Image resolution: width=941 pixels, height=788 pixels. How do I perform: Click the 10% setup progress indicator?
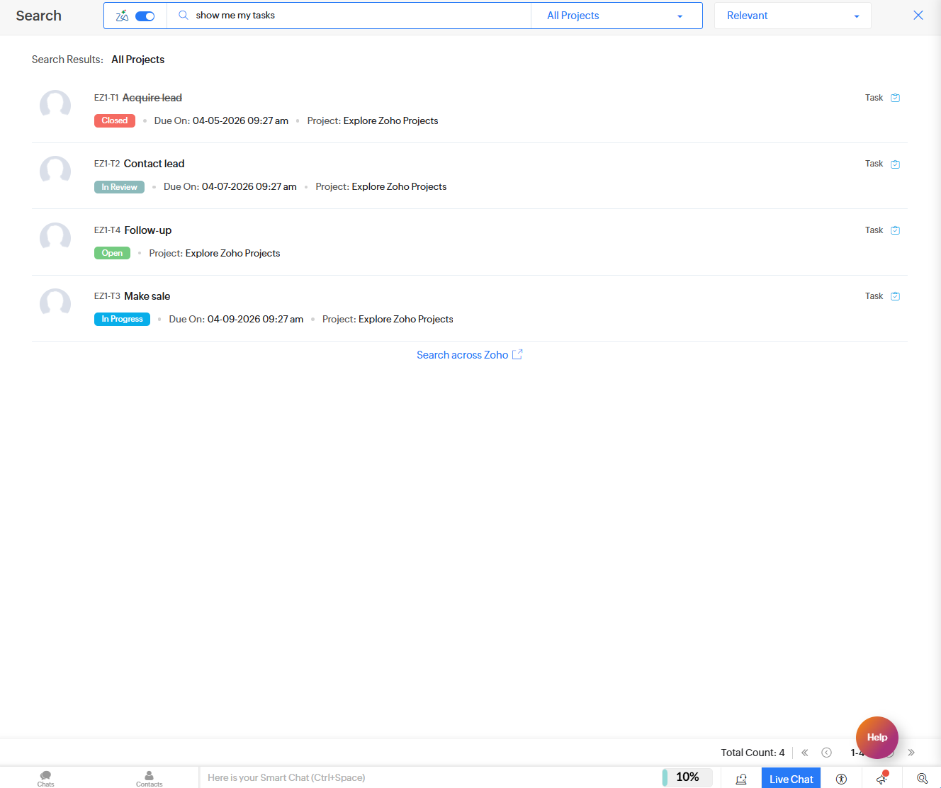(687, 777)
